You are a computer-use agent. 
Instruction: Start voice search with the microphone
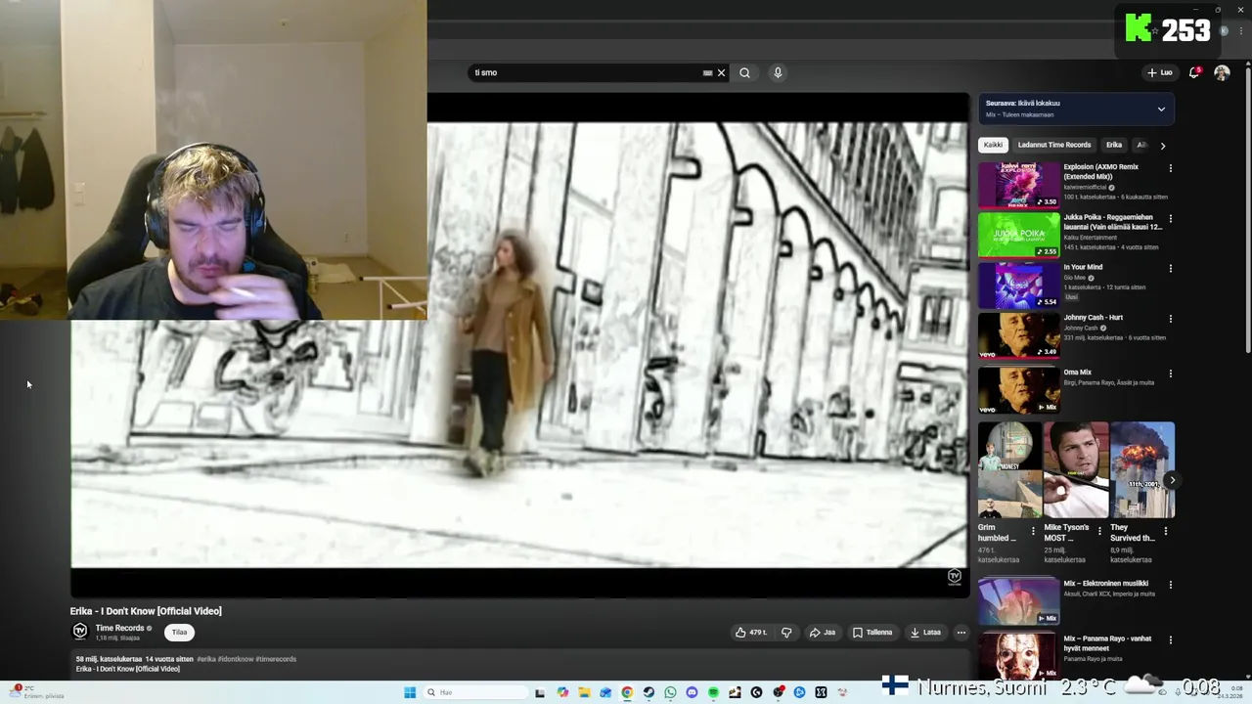click(x=778, y=72)
